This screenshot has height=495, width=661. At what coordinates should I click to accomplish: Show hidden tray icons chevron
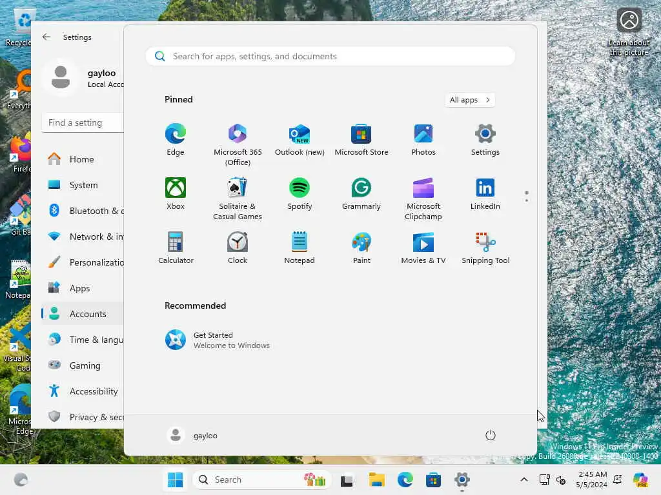point(524,480)
